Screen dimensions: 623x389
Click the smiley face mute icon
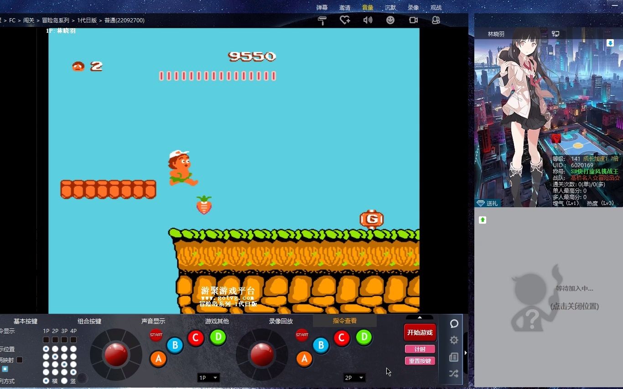tap(390, 20)
